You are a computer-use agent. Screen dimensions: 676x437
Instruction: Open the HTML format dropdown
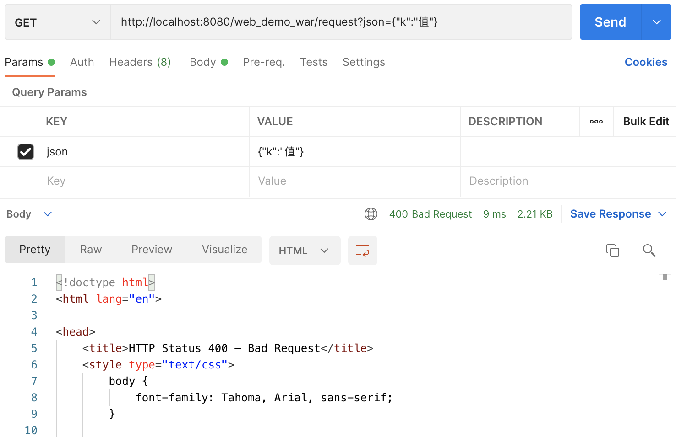(304, 250)
